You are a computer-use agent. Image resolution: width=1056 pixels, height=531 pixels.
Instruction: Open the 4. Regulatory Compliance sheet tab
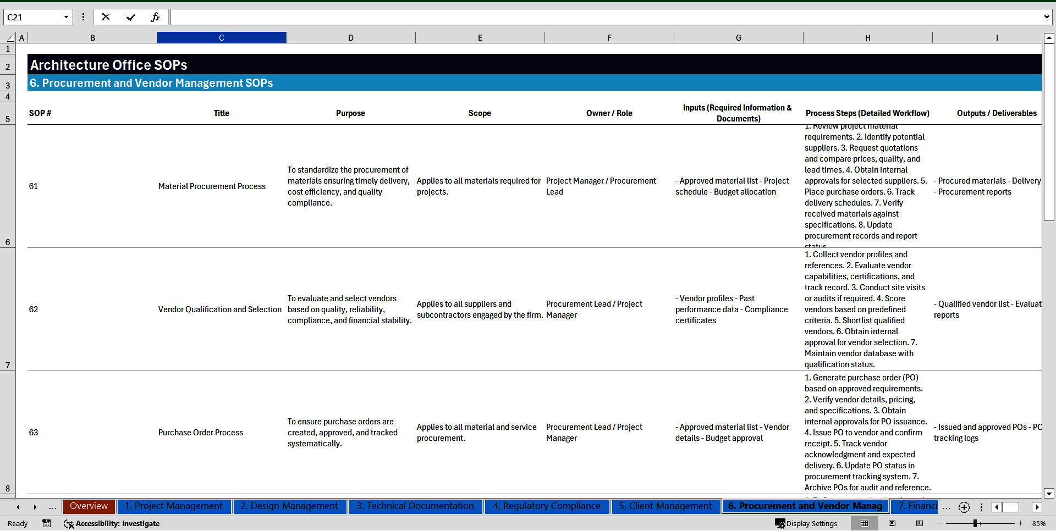546,506
